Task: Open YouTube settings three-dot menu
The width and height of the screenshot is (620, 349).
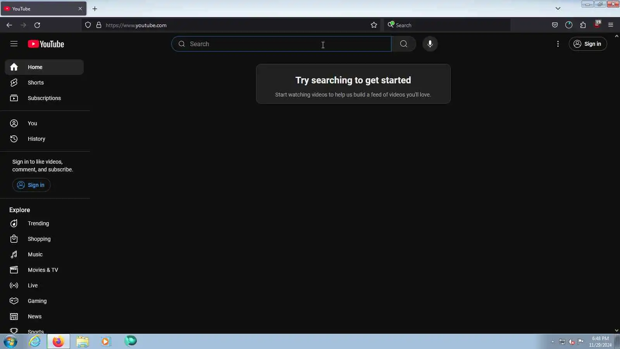Action: [x=558, y=44]
